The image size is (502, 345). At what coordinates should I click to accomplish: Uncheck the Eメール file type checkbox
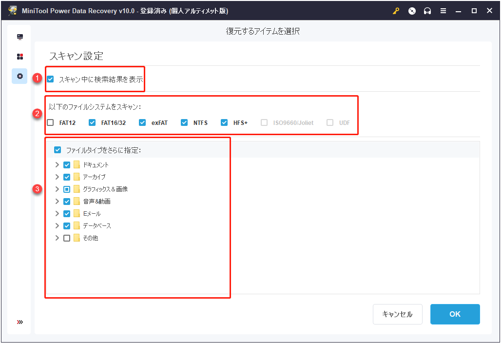coord(67,214)
